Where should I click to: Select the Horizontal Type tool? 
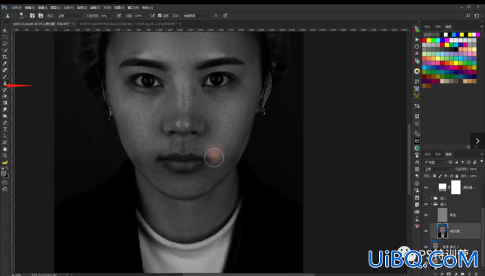[x=5, y=129]
